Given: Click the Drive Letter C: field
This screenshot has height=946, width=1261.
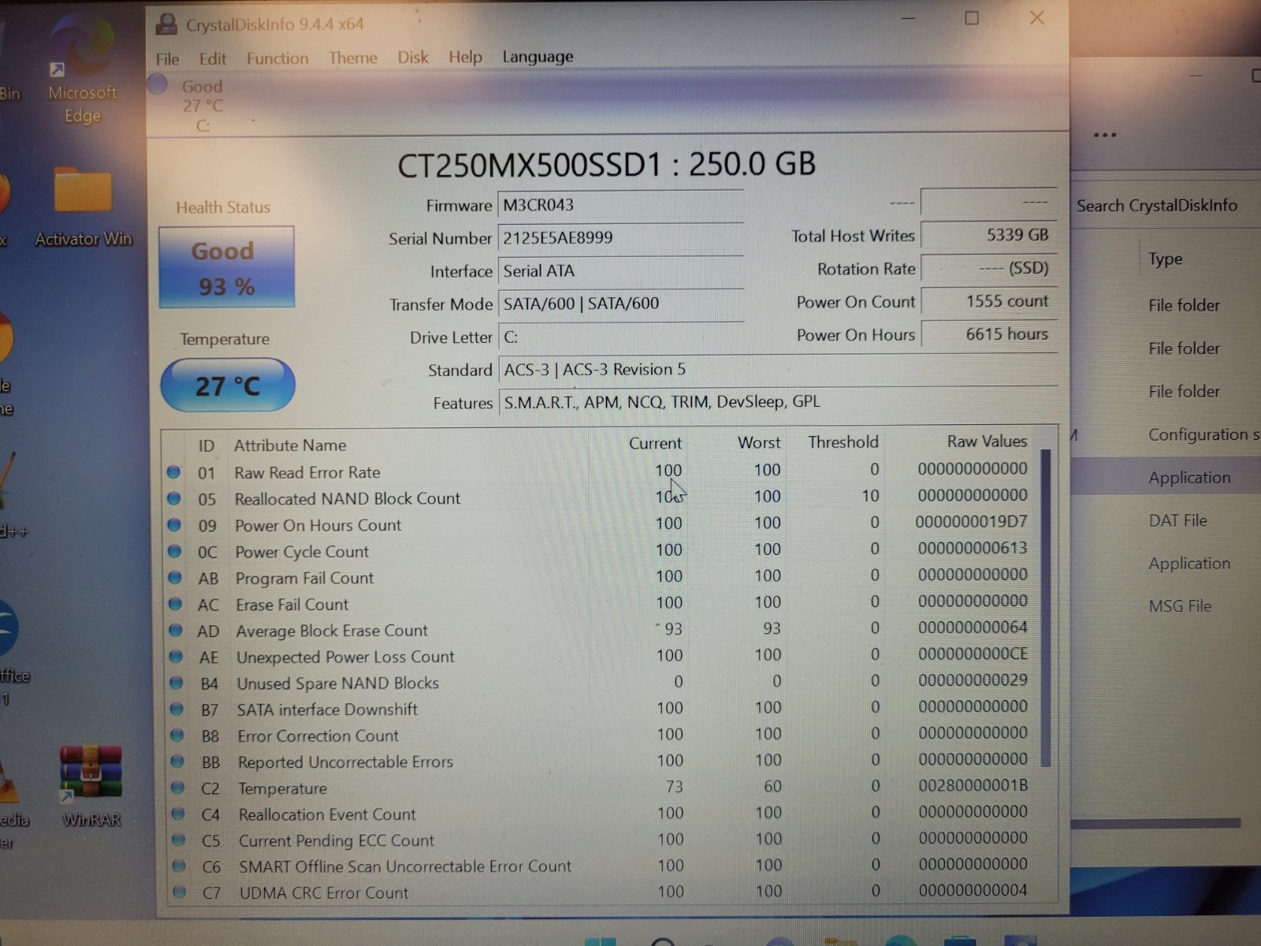Looking at the screenshot, I should pyautogui.click(x=620, y=337).
